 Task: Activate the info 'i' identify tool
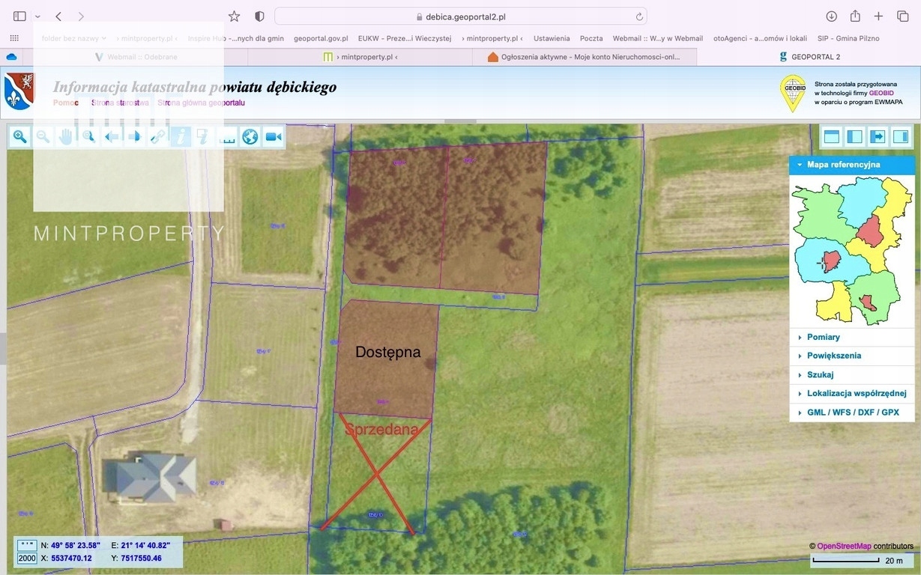coord(181,136)
